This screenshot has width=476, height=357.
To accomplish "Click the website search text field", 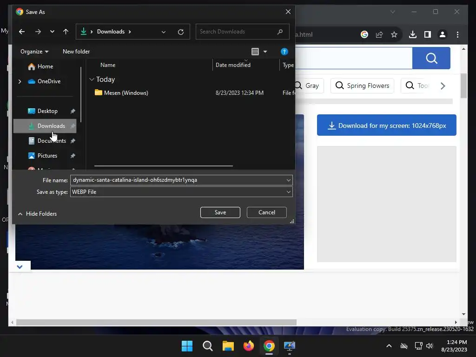I will pos(354,58).
